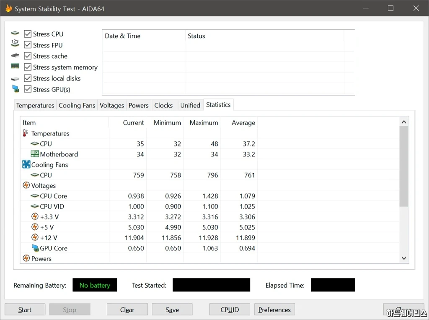Uncheck Stress local disks option

click(28, 78)
